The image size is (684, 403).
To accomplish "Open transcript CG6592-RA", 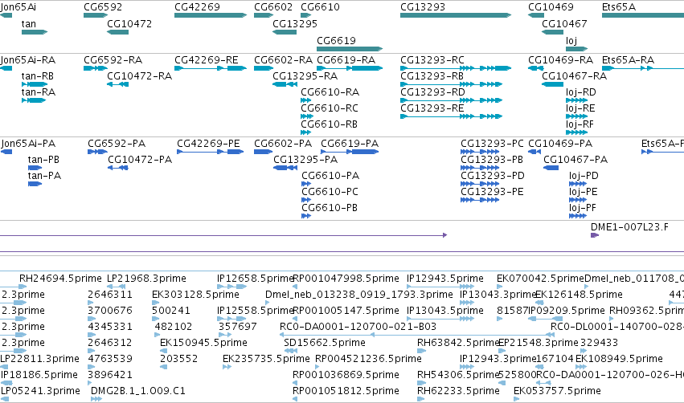I will 113,60.
